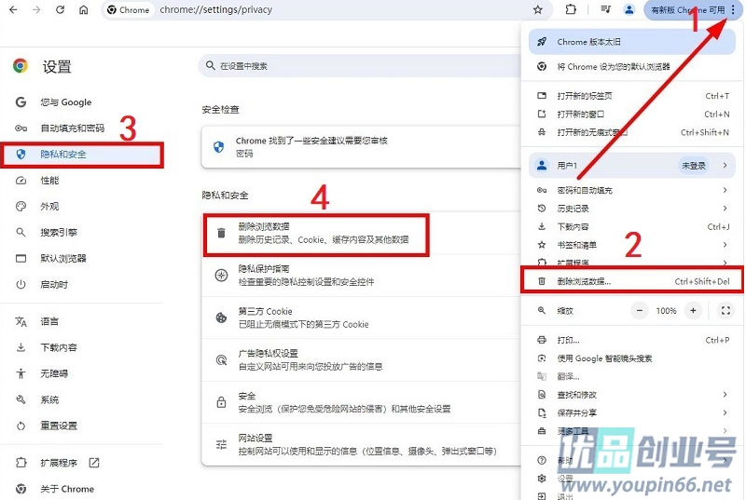Screen dimensions: 746x500
Task: Go back with the back arrow icon
Action: tap(11, 10)
